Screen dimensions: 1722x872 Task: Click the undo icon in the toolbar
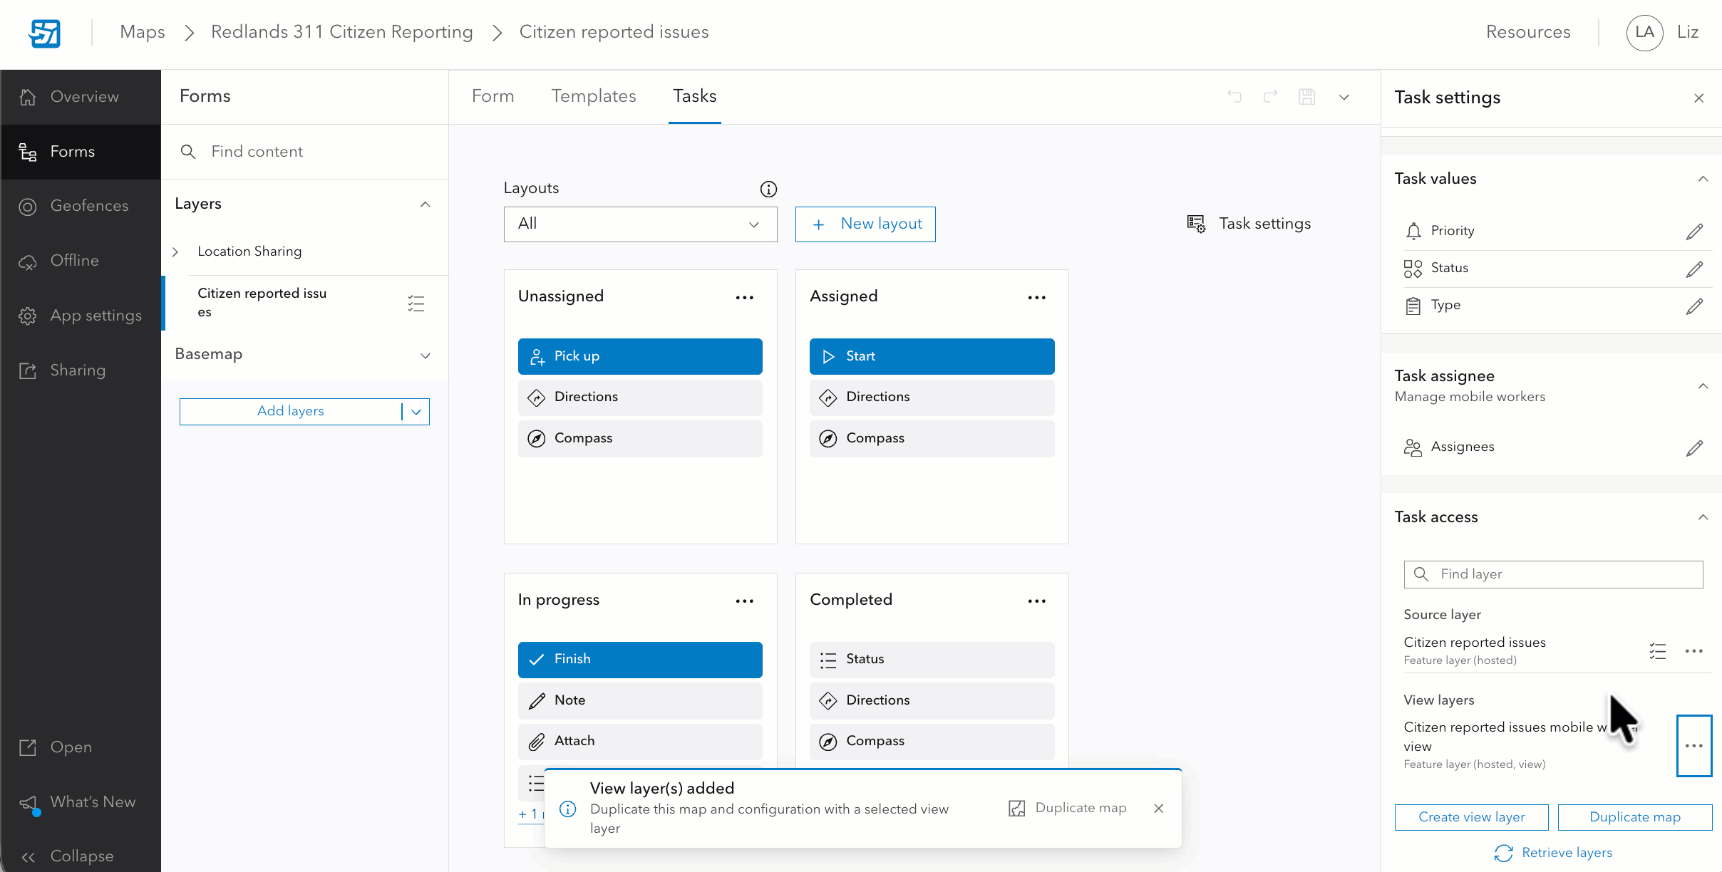pos(1234,97)
